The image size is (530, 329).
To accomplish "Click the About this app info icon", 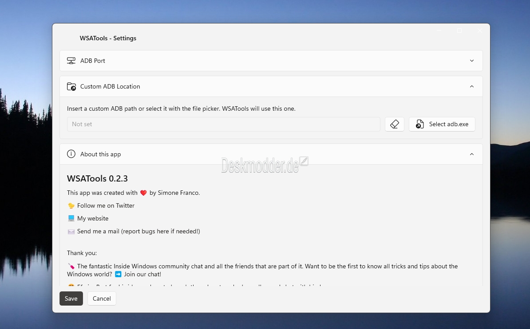I will point(71,154).
